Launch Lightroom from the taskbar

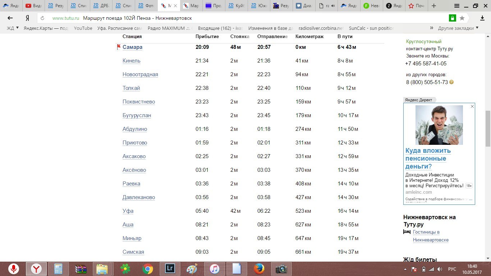(x=169, y=269)
